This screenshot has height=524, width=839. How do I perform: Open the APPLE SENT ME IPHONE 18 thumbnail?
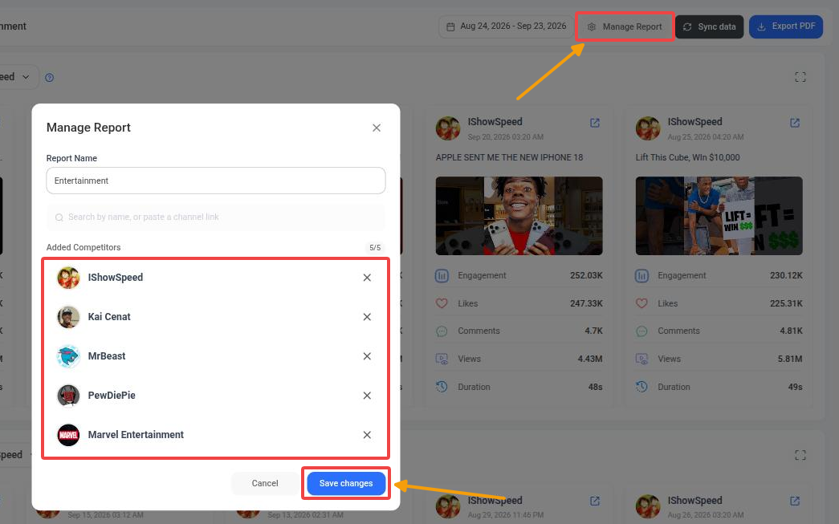(x=519, y=216)
